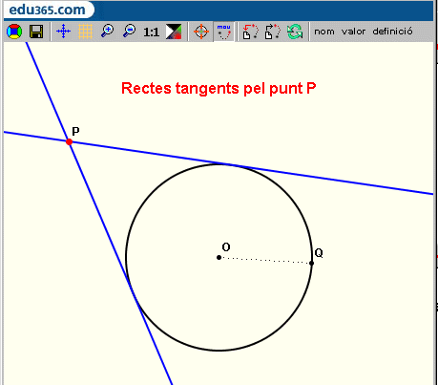The image size is (438, 385).
Task: Click the 'definició' label in toolbar
Action: pyautogui.click(x=392, y=32)
